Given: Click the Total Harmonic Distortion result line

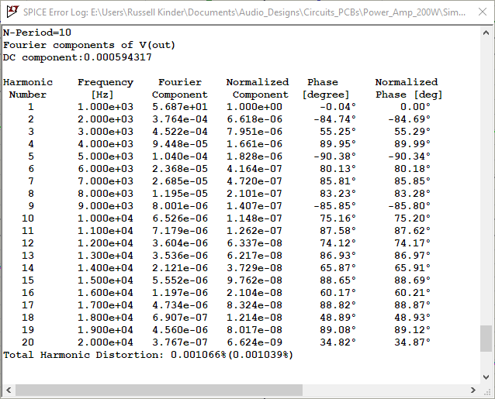Looking at the screenshot, I should (x=148, y=355).
